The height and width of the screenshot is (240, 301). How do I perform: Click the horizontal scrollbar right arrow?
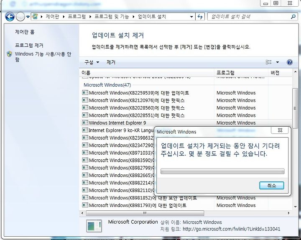[288, 213]
